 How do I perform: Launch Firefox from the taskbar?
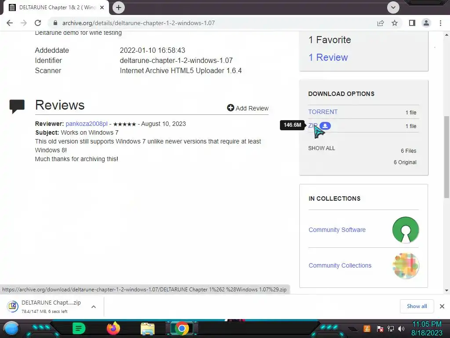(x=113, y=328)
